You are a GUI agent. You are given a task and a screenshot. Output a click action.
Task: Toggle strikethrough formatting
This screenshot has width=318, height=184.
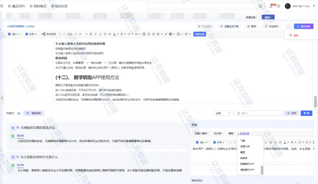pyautogui.click(x=105, y=34)
